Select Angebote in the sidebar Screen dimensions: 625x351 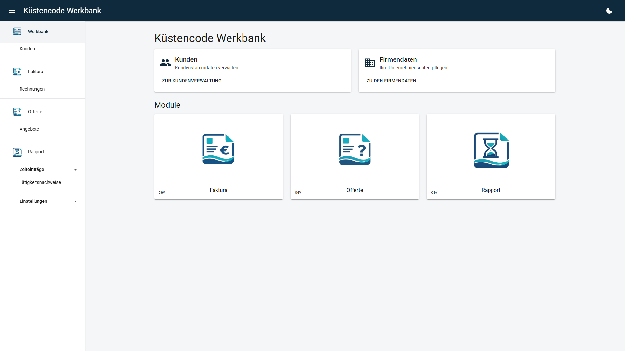point(29,129)
